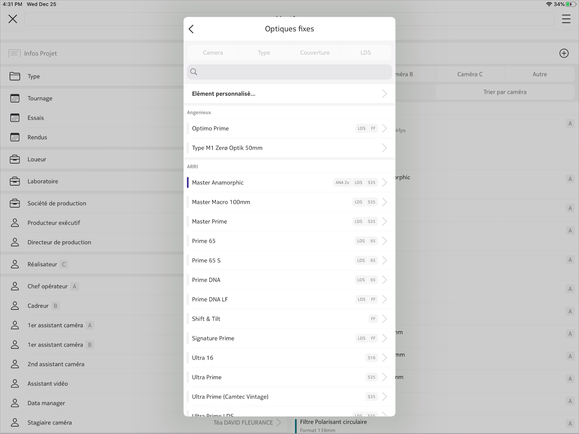579x434 pixels.
Task: Select the Couverture filter tab
Action: point(315,52)
